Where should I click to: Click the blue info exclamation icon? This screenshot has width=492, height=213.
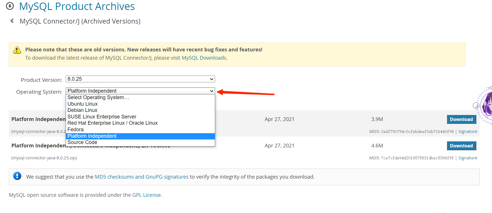[17, 176]
